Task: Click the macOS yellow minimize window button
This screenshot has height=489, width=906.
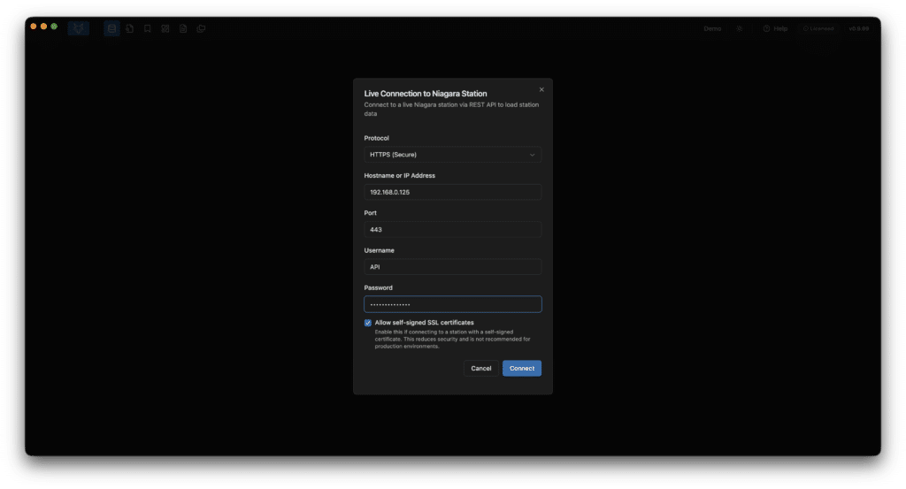Action: coord(44,27)
